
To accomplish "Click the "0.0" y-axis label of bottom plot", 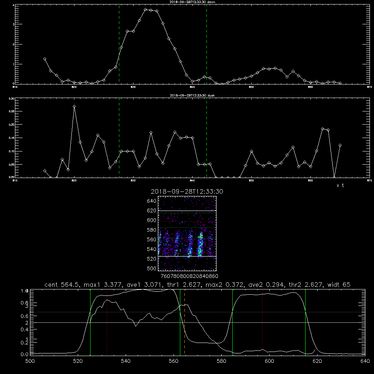I will (x=25, y=354).
